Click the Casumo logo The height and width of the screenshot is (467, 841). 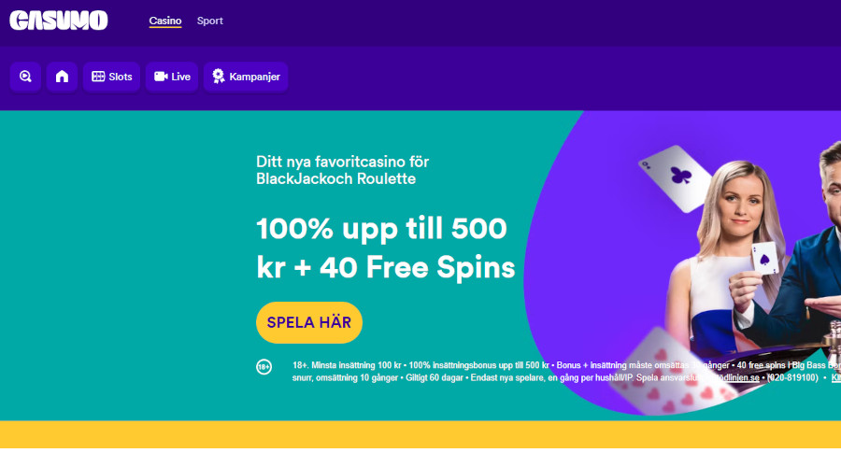pos(59,21)
